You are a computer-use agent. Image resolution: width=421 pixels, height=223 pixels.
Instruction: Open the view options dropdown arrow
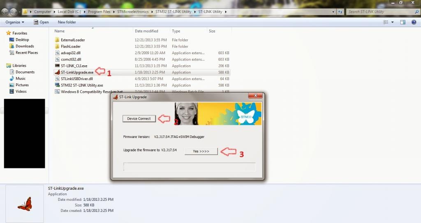click(393, 22)
